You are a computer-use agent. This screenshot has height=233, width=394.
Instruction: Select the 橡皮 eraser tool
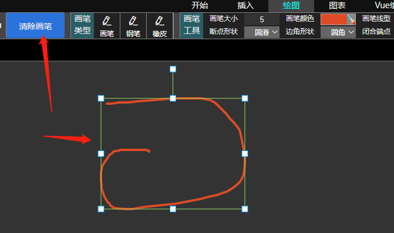160,26
